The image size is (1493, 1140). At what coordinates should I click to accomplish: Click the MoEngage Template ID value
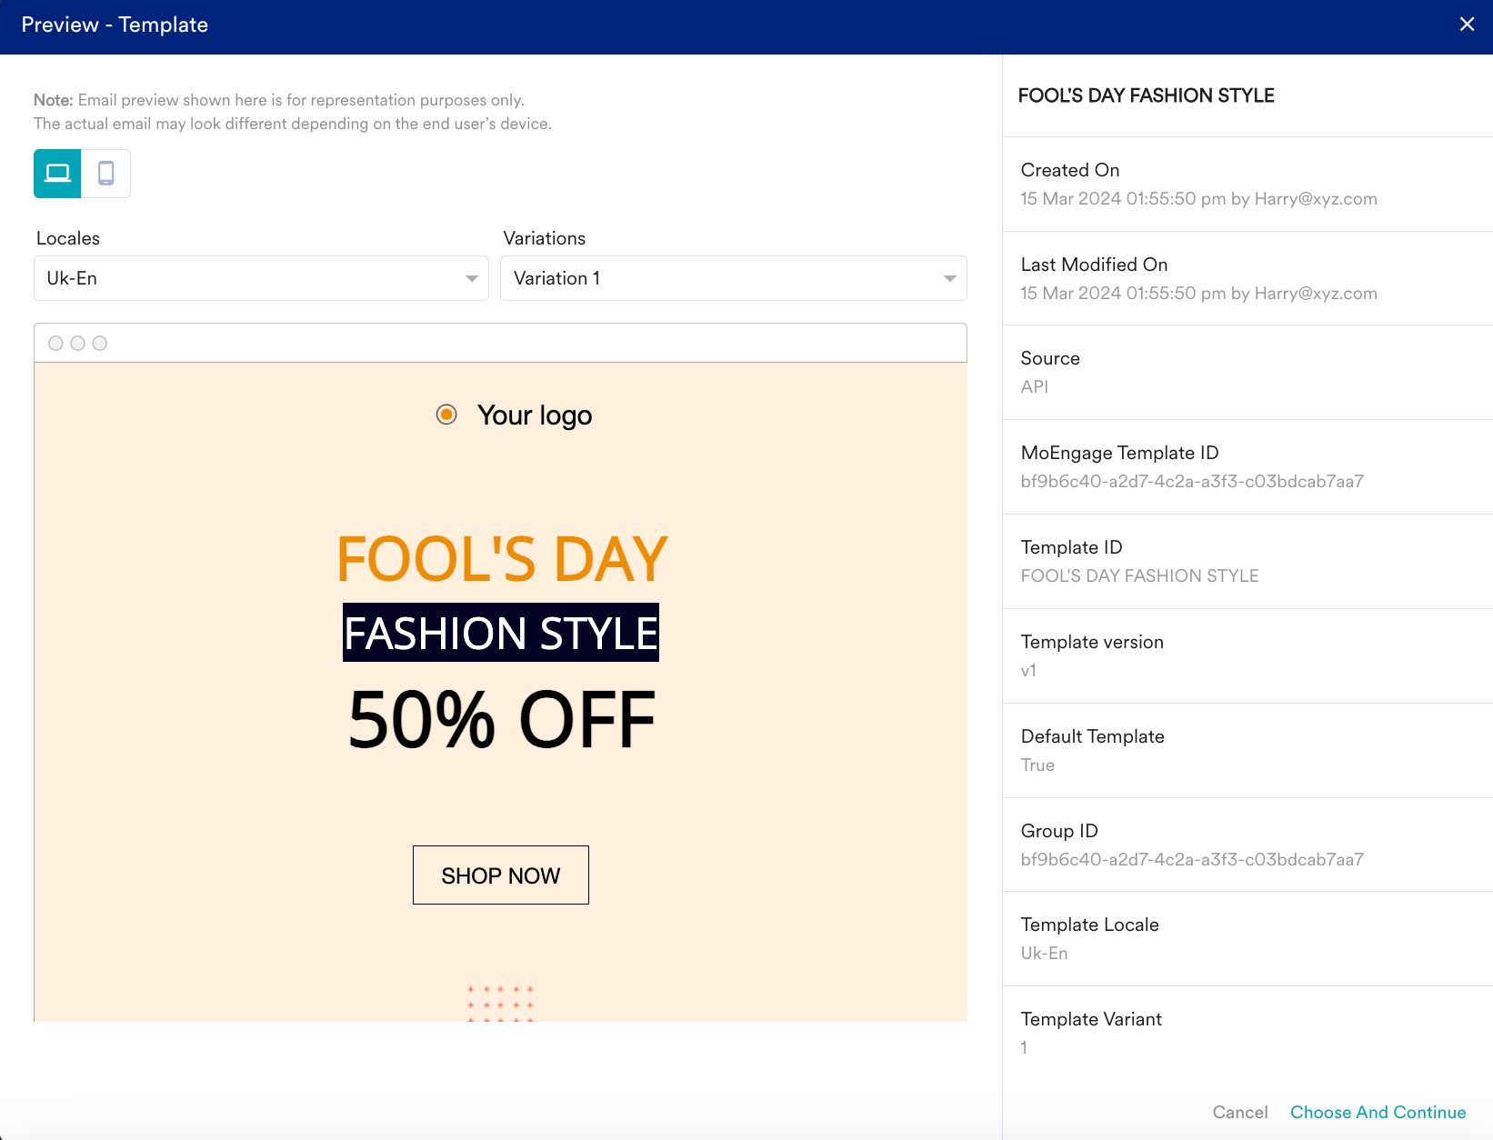[1192, 481]
